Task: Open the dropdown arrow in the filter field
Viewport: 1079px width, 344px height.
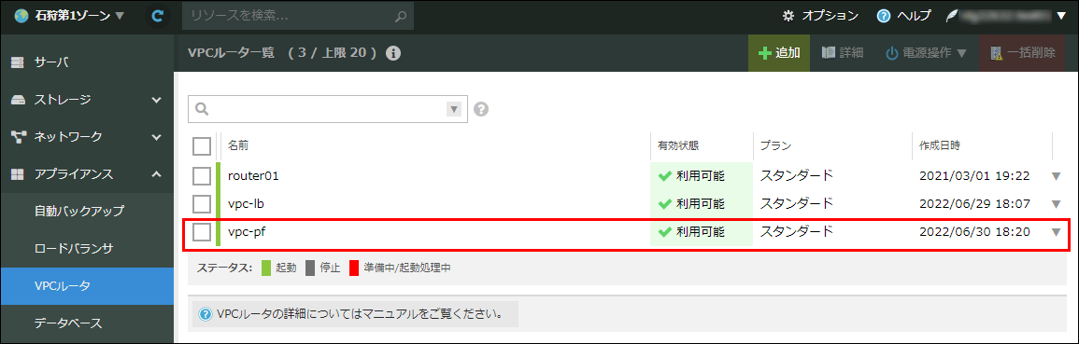Action: click(453, 109)
